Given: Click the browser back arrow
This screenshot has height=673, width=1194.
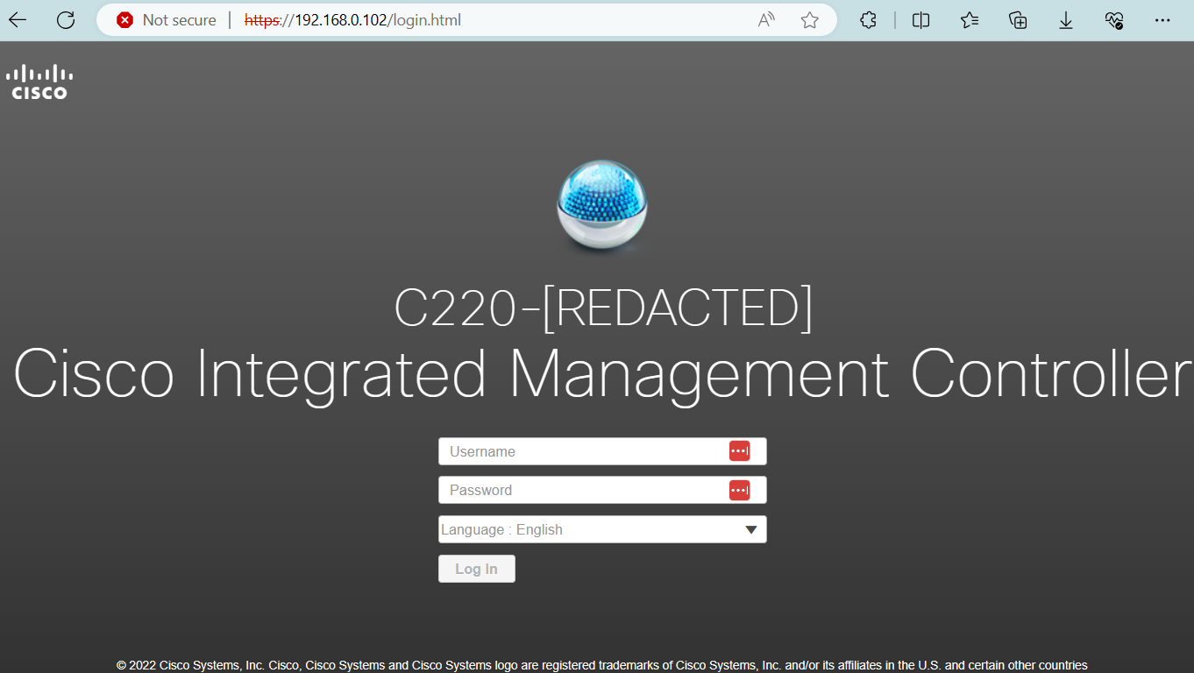Looking at the screenshot, I should pos(18,20).
